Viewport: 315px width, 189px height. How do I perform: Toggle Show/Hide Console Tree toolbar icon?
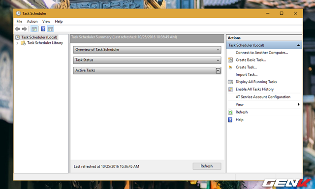tap(34, 29)
